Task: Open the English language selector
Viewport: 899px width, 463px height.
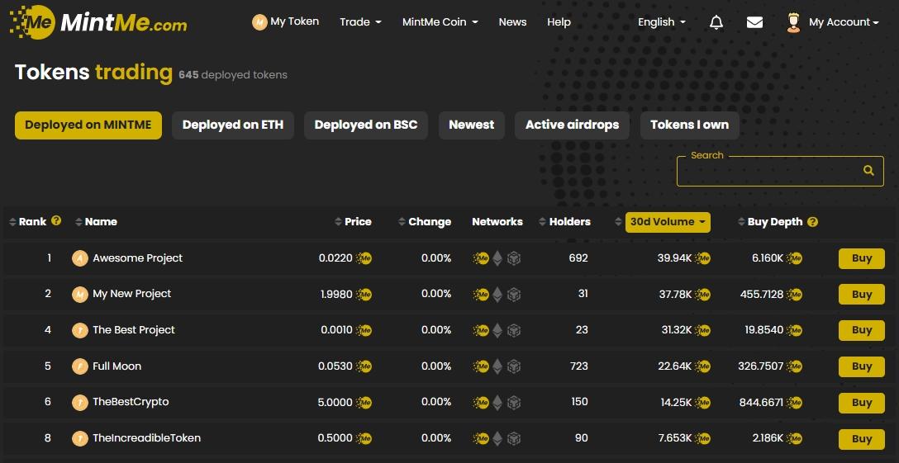Action: pos(661,22)
